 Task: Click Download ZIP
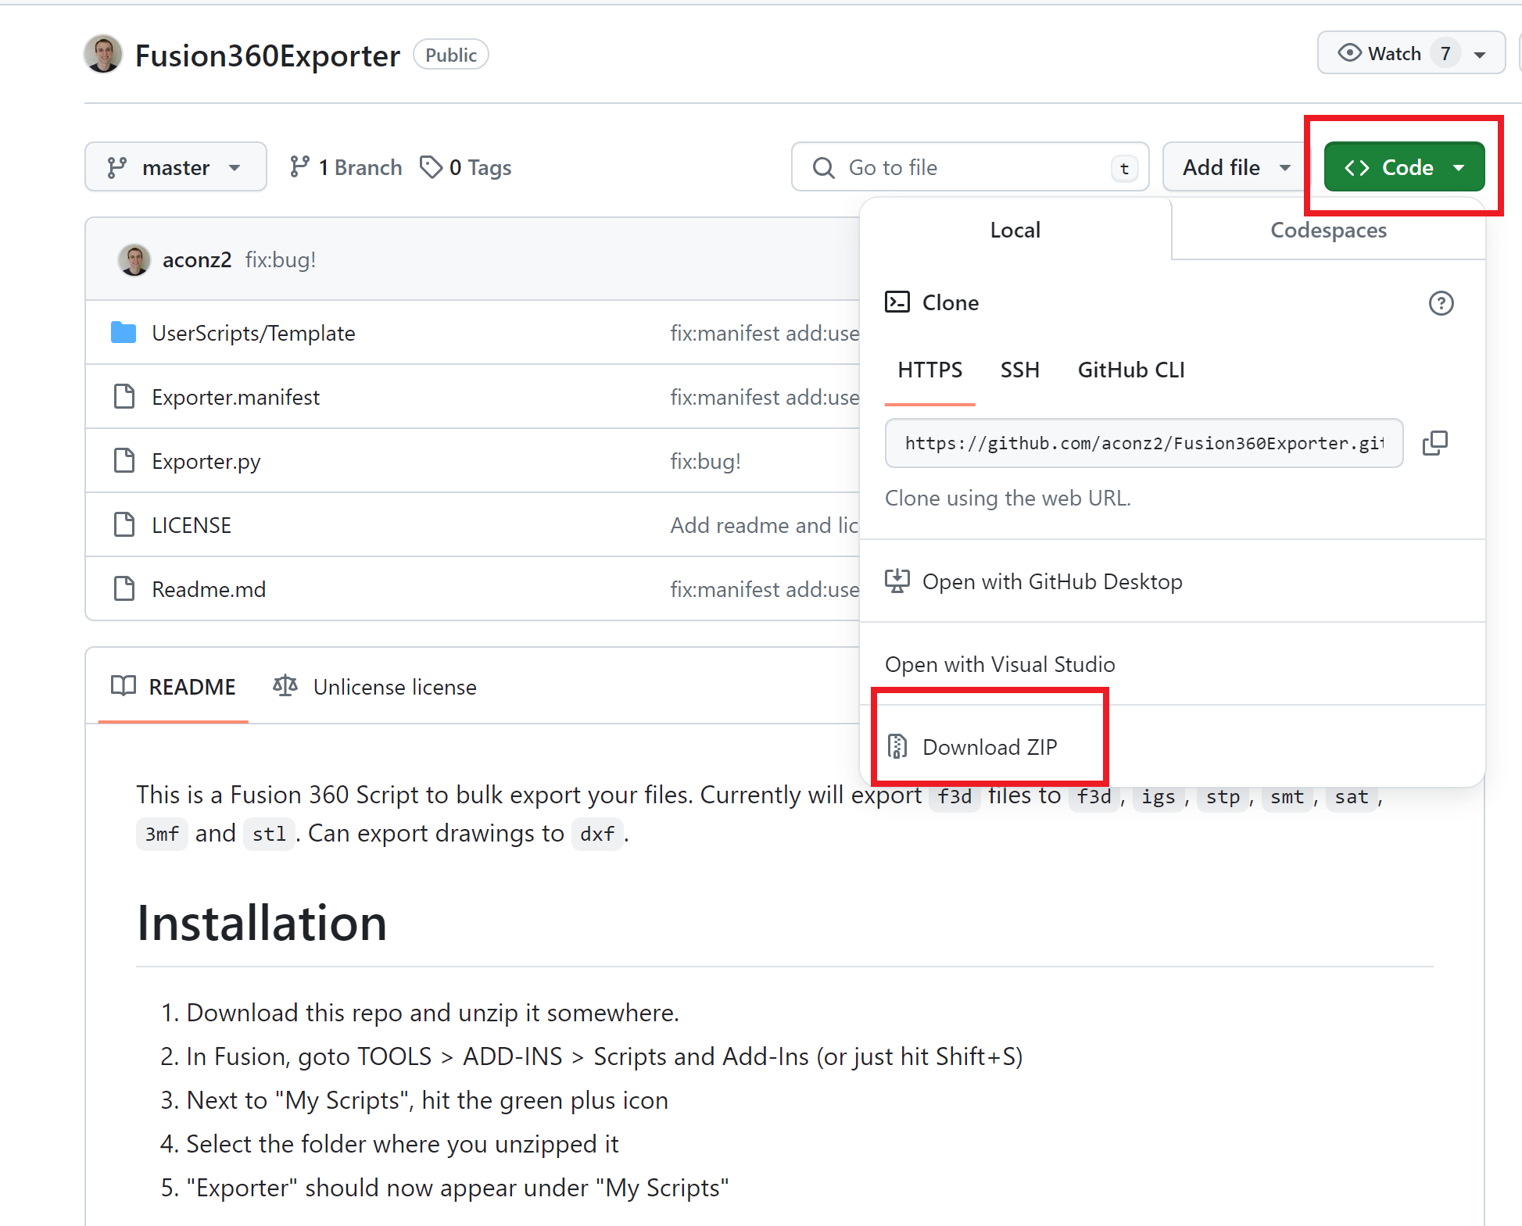pyautogui.click(x=989, y=747)
